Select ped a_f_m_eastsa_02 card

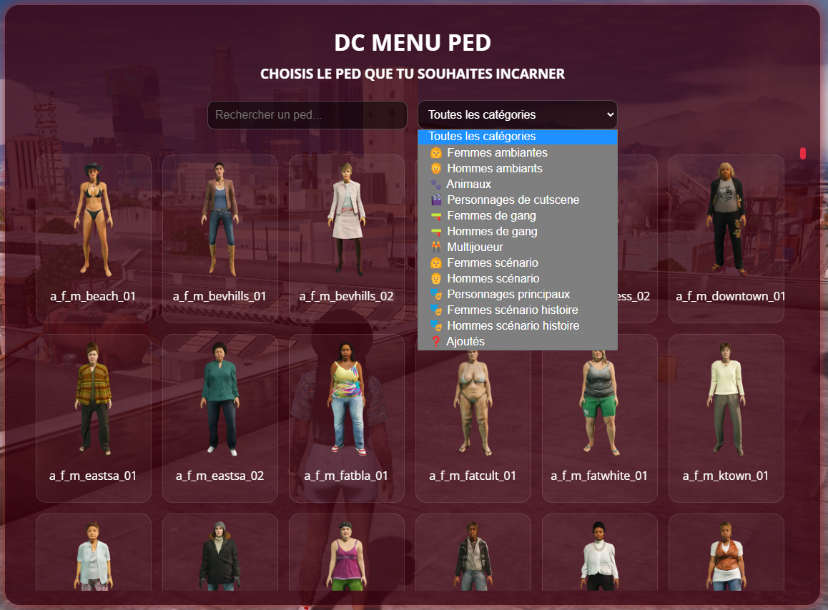220,418
